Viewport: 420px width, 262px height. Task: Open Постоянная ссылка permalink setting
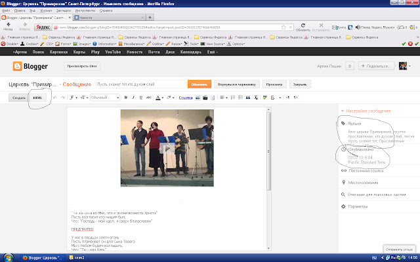[x=362, y=170]
